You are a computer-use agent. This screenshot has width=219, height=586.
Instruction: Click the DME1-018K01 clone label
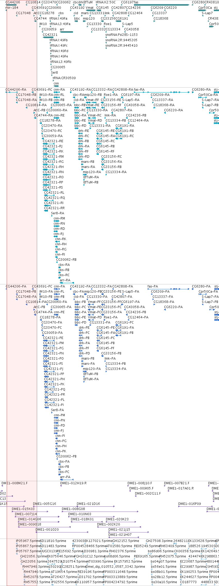click(x=82, y=519)
